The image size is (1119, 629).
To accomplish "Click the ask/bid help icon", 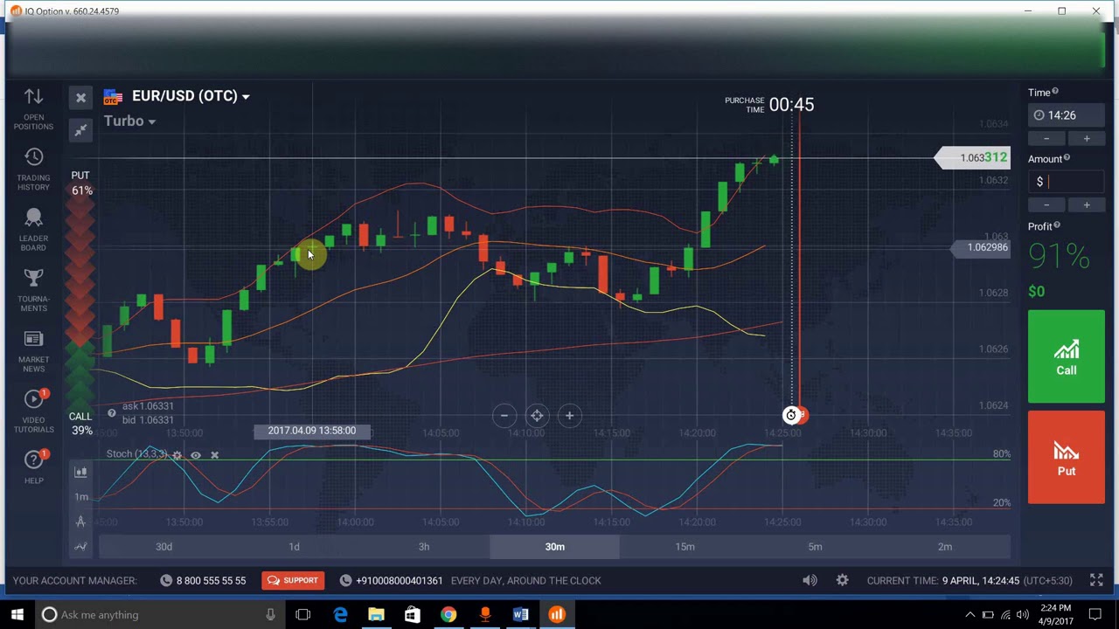I will (111, 413).
